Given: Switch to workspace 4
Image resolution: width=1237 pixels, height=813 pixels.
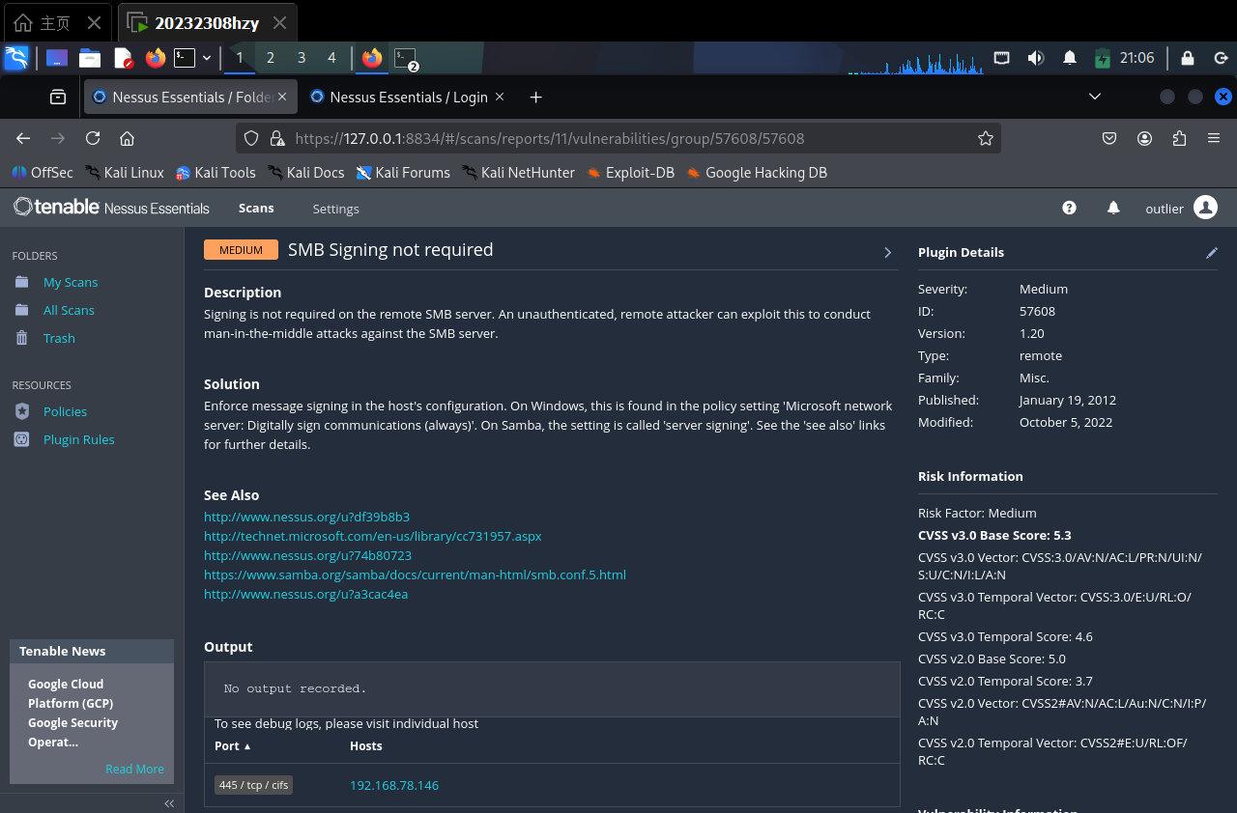Looking at the screenshot, I should coord(331,58).
